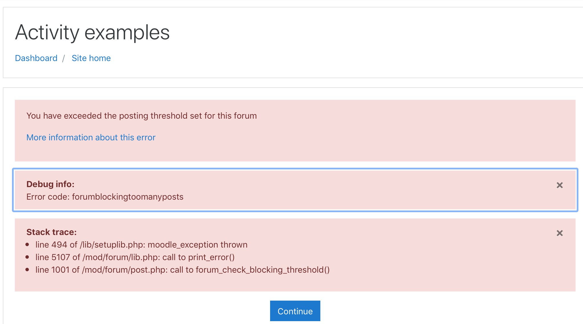Screen dimensions: 583x324
Task: Close the Stack trace alert box
Action: point(560,233)
